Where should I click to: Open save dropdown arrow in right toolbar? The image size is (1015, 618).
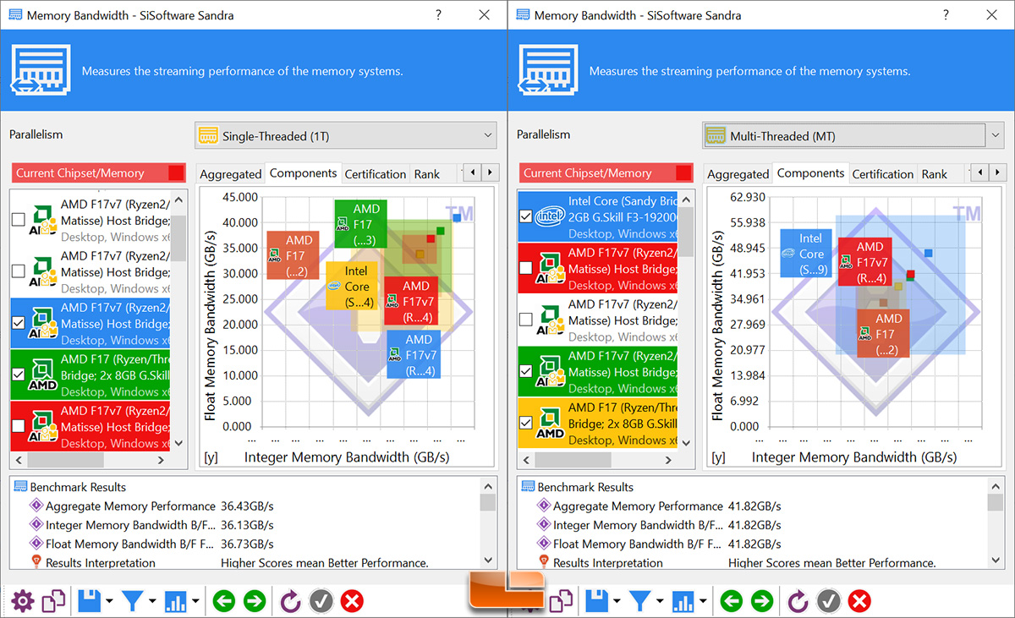(617, 602)
